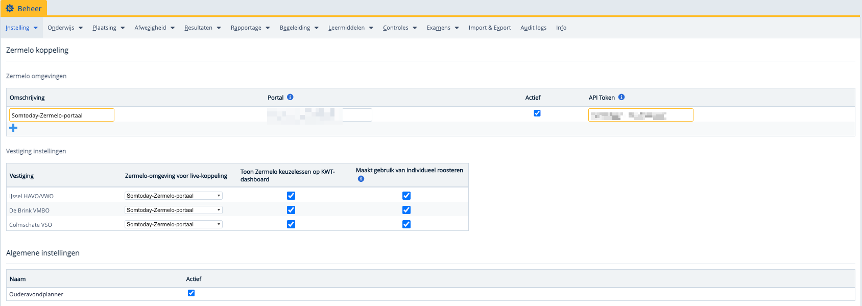Click the Beheer gear icon
The image size is (862, 306).
pos(10,9)
